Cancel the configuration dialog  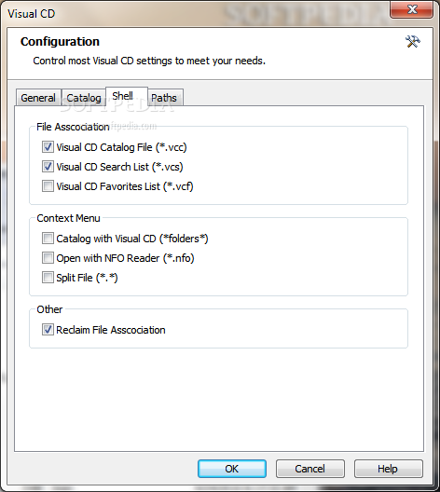click(310, 469)
